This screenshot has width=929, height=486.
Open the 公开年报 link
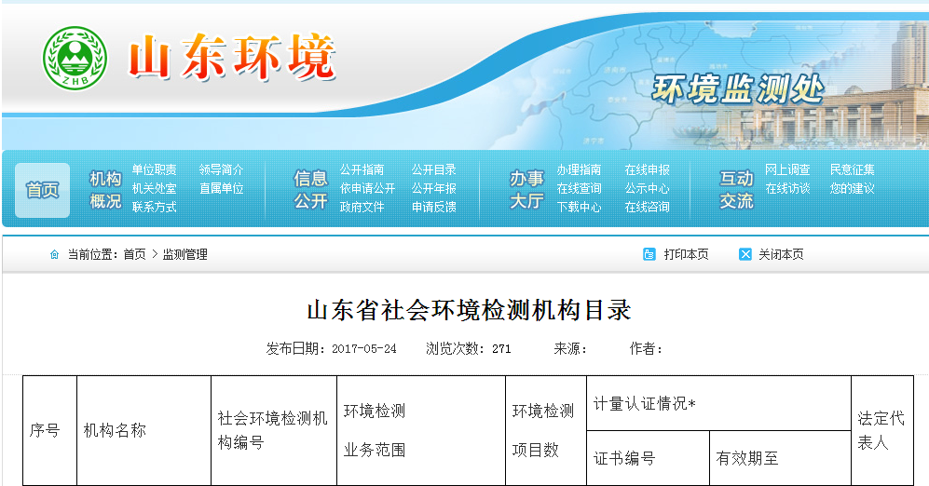coord(433,188)
